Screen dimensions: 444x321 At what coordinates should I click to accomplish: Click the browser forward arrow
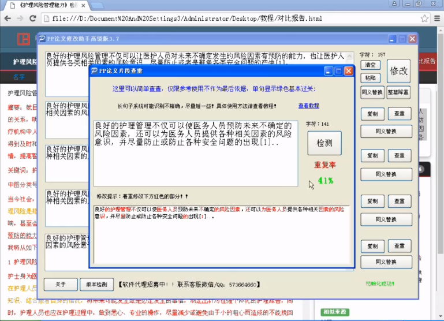tap(20, 18)
